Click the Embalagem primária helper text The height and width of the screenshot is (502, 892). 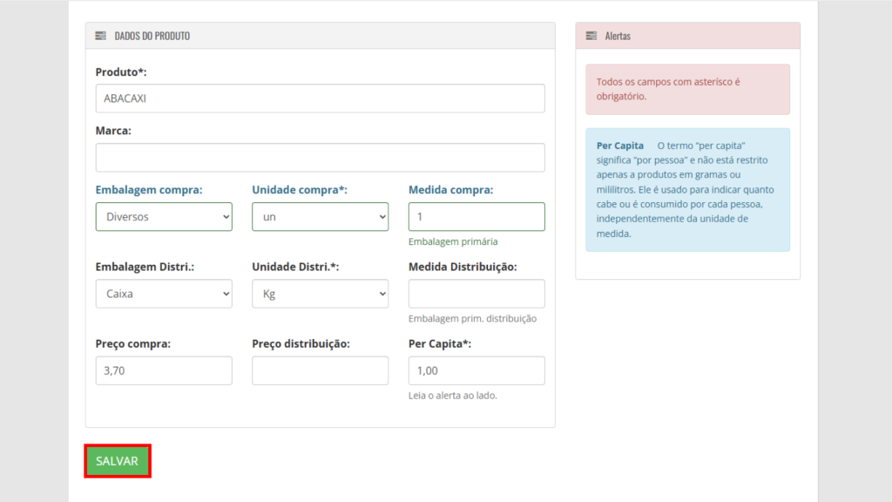pyautogui.click(x=453, y=241)
